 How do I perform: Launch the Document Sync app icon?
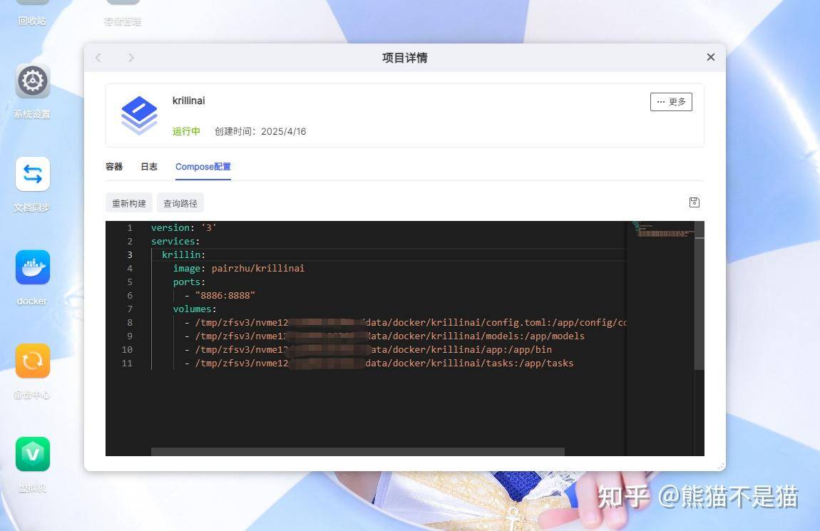pyautogui.click(x=32, y=174)
